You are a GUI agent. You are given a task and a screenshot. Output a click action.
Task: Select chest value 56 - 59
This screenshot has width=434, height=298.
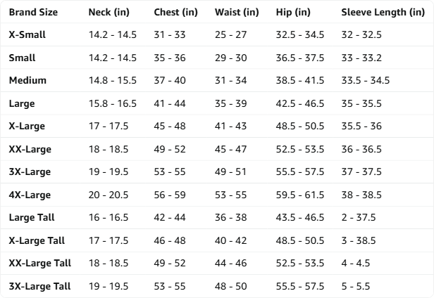(170, 195)
